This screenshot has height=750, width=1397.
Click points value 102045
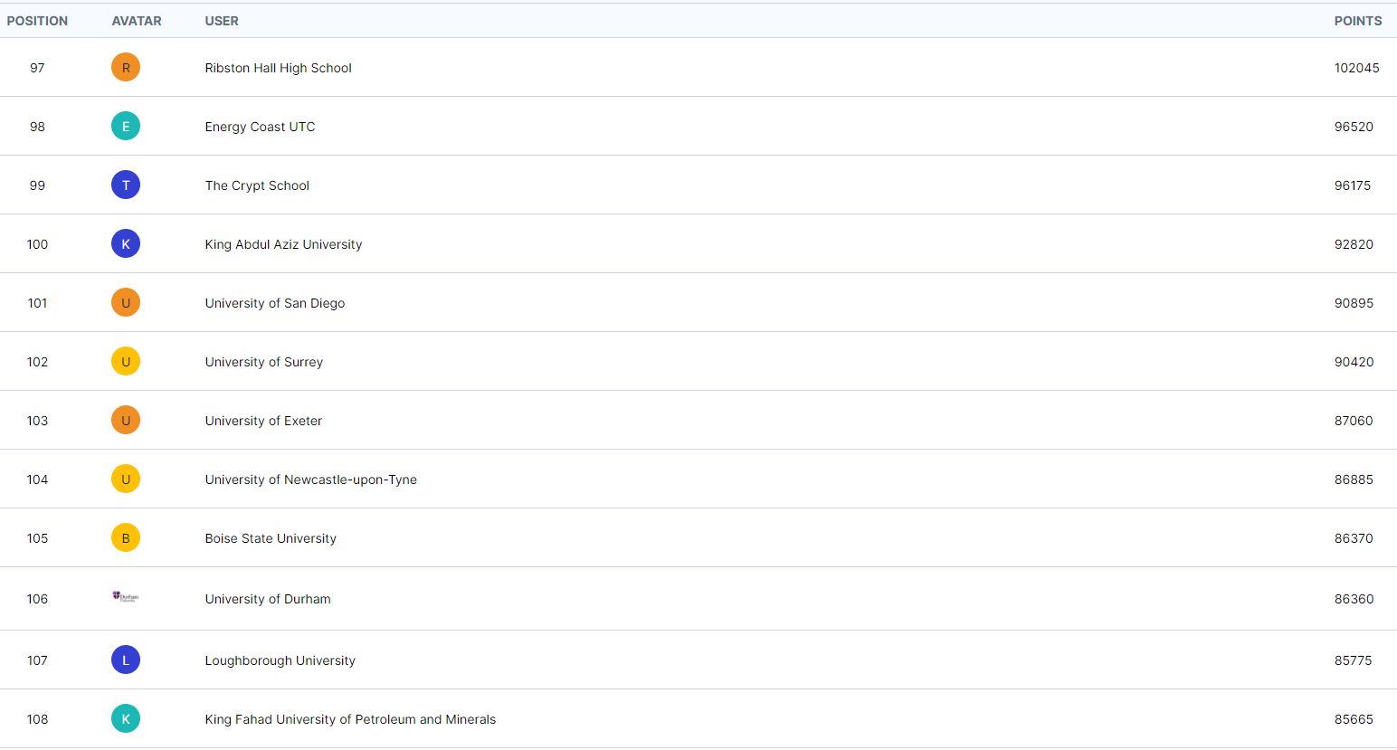coord(1356,68)
